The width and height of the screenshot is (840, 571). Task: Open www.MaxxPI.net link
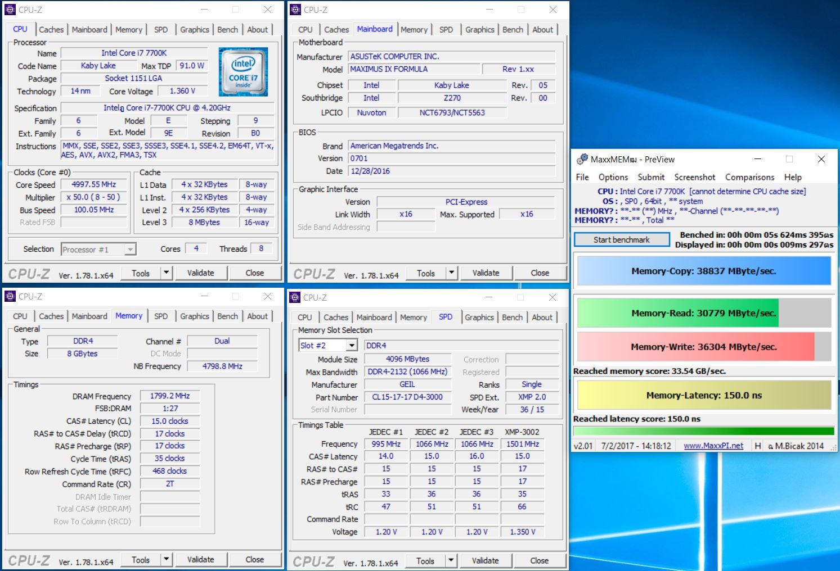713,446
